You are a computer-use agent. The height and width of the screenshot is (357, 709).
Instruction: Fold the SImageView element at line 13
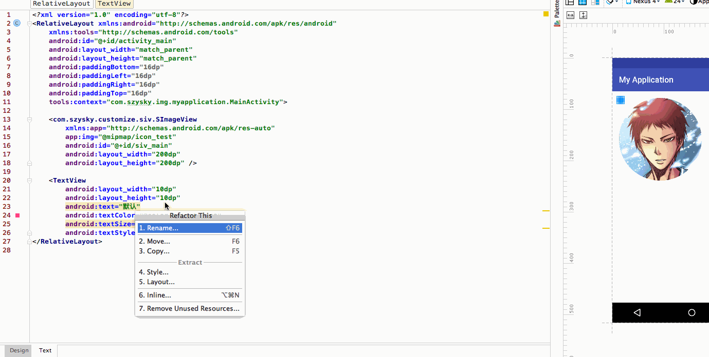pyautogui.click(x=29, y=120)
